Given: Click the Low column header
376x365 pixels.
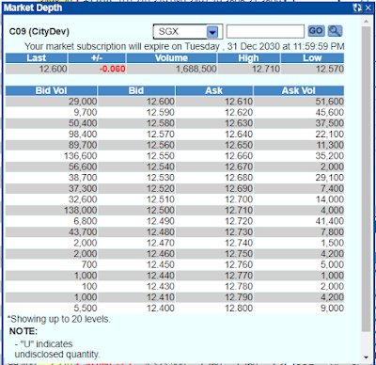Looking at the screenshot, I should click(x=312, y=58).
